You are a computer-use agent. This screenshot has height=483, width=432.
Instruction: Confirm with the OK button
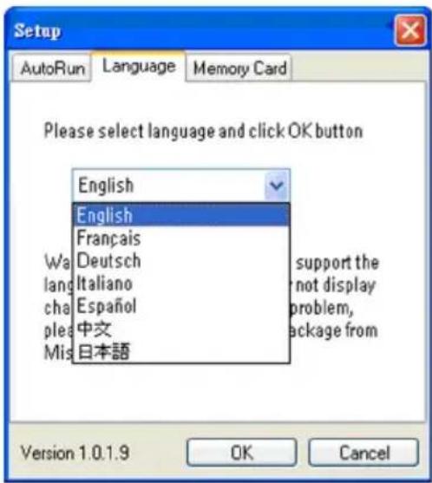241,453
